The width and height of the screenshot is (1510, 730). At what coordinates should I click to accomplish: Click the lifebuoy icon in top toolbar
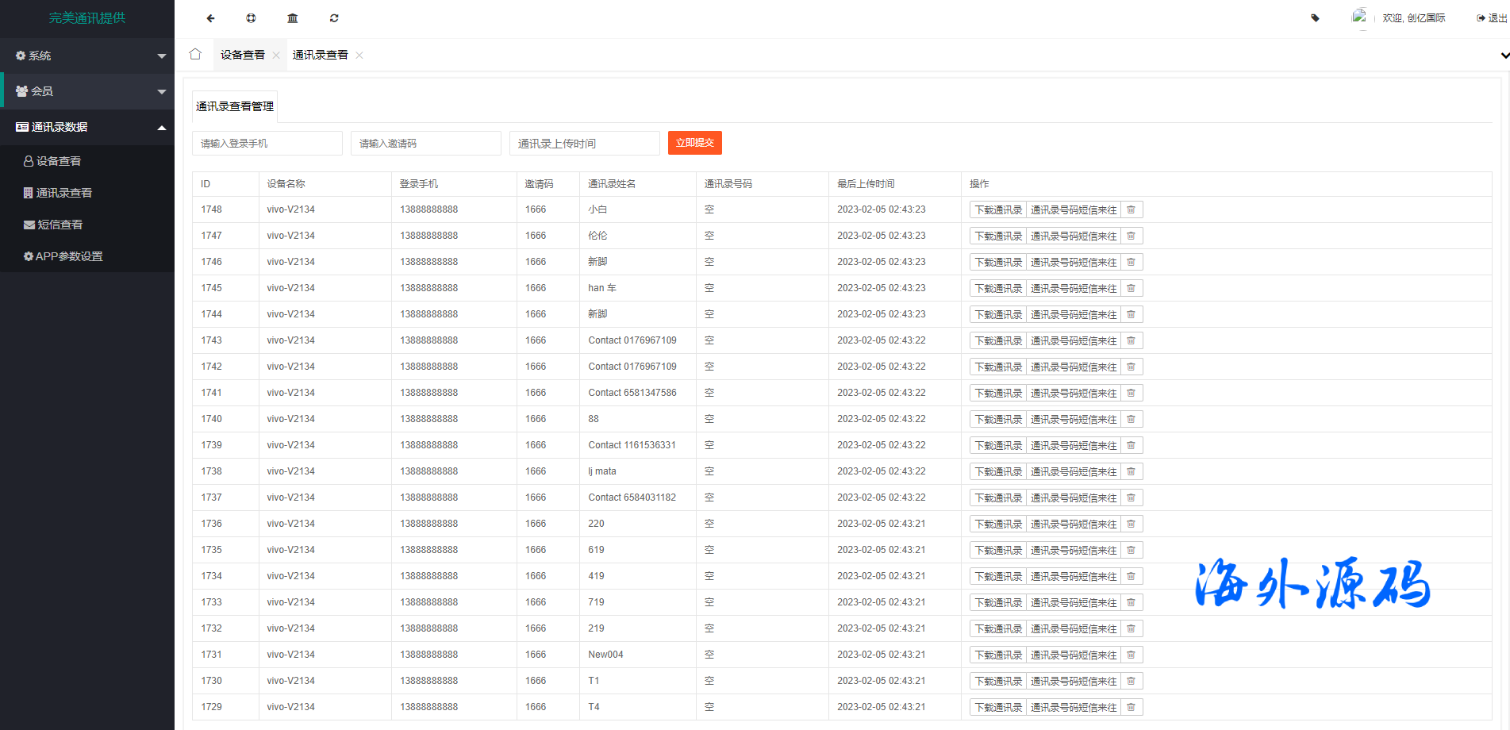(x=251, y=18)
